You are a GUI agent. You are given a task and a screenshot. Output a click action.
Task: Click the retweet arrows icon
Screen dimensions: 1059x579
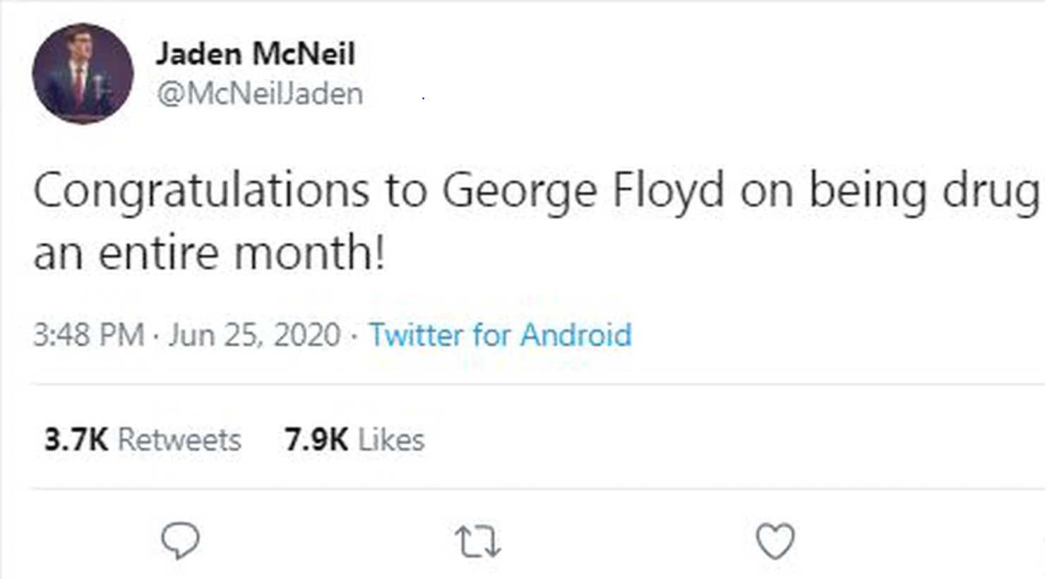tap(478, 542)
